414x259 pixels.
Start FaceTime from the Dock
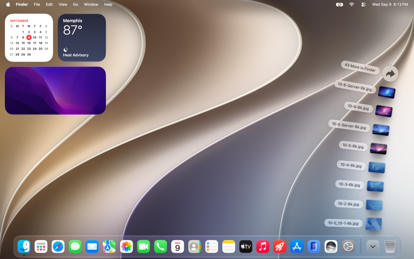(x=143, y=247)
